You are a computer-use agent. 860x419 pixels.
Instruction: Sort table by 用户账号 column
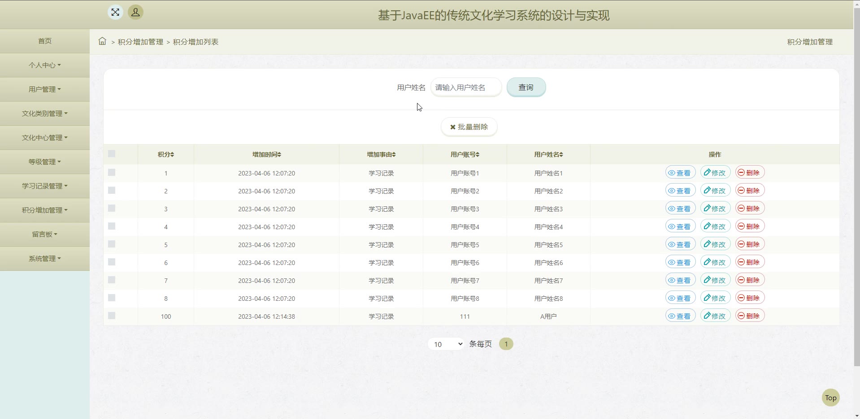tap(465, 154)
